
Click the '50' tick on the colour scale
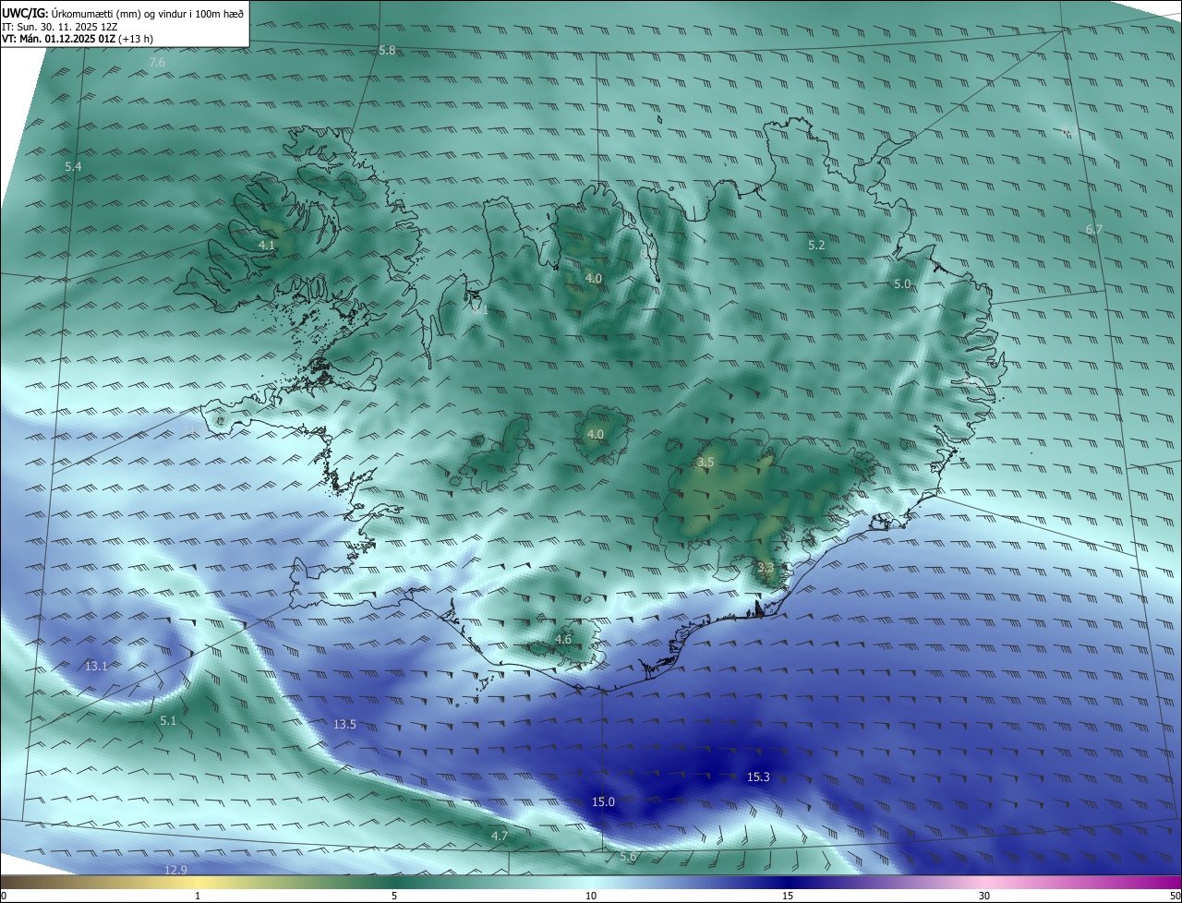(1175, 896)
